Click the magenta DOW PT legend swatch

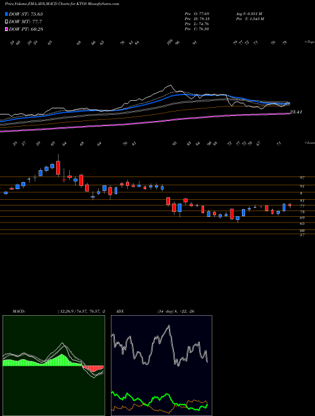(x=6, y=29)
